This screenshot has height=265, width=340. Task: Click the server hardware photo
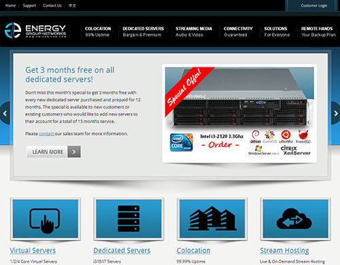point(240,97)
